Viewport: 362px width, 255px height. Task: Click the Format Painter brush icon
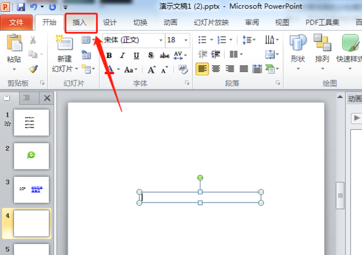coord(33,69)
